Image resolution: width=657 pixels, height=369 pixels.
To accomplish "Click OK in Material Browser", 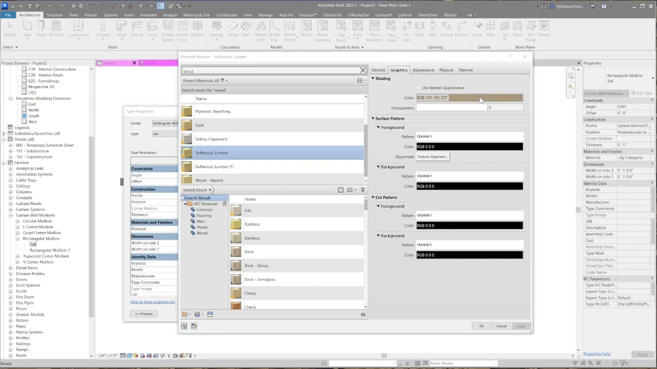I will click(x=481, y=326).
